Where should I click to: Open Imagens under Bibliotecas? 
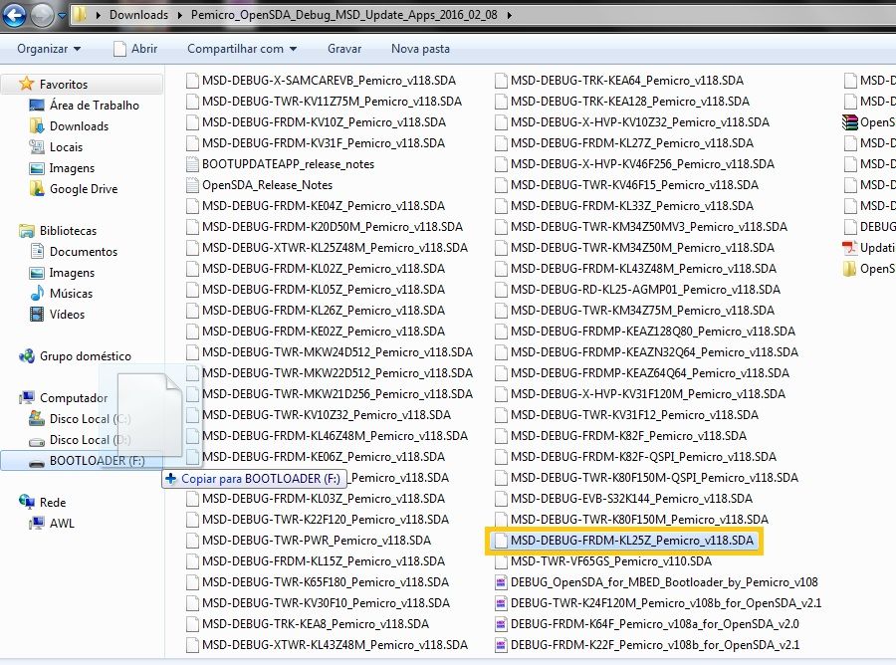pos(72,273)
